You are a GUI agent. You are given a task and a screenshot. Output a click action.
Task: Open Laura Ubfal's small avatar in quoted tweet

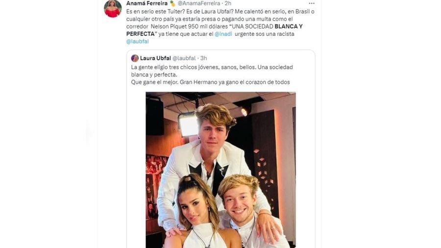click(135, 58)
